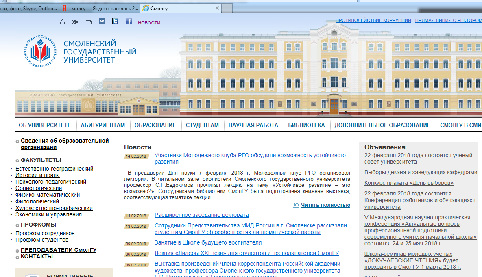The image size is (482, 277).
Task: Open the Twitter social icon
Action: (115, 21)
